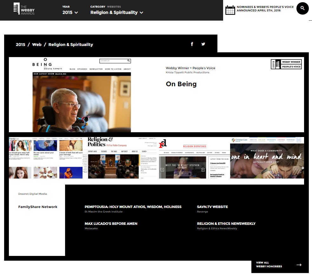The height and width of the screenshot is (274, 312).
Task: Open SAVN.TV Website honoree
Action: (212, 207)
